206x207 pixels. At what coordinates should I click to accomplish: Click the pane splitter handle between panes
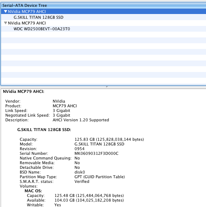(107, 87)
